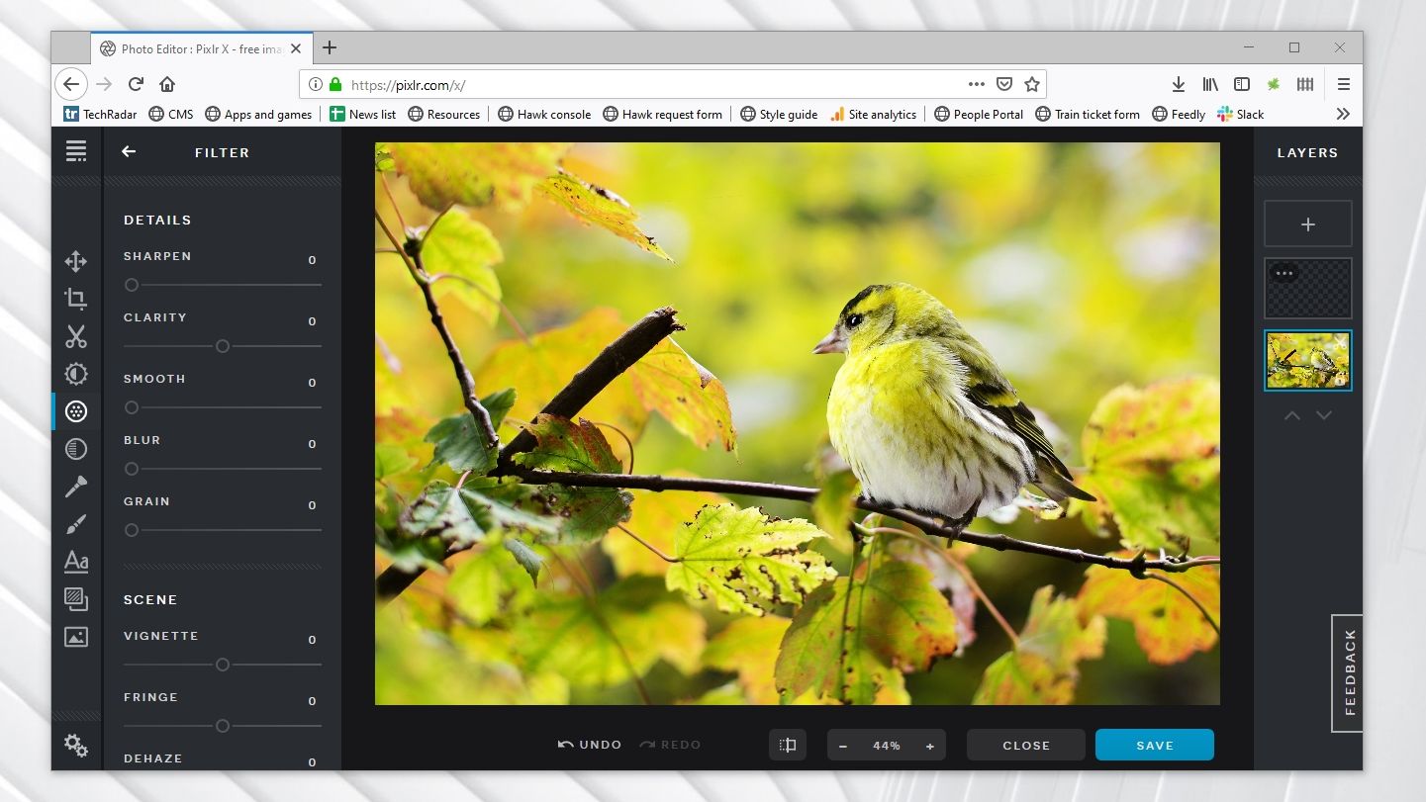Select the Draw brush tool
The height and width of the screenshot is (802, 1426).
pyautogui.click(x=76, y=523)
